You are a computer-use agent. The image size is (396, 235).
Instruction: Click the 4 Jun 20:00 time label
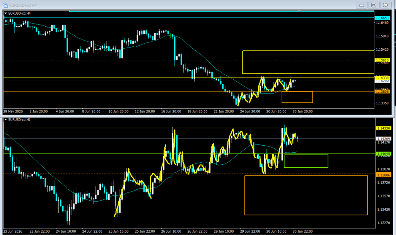tap(65, 111)
